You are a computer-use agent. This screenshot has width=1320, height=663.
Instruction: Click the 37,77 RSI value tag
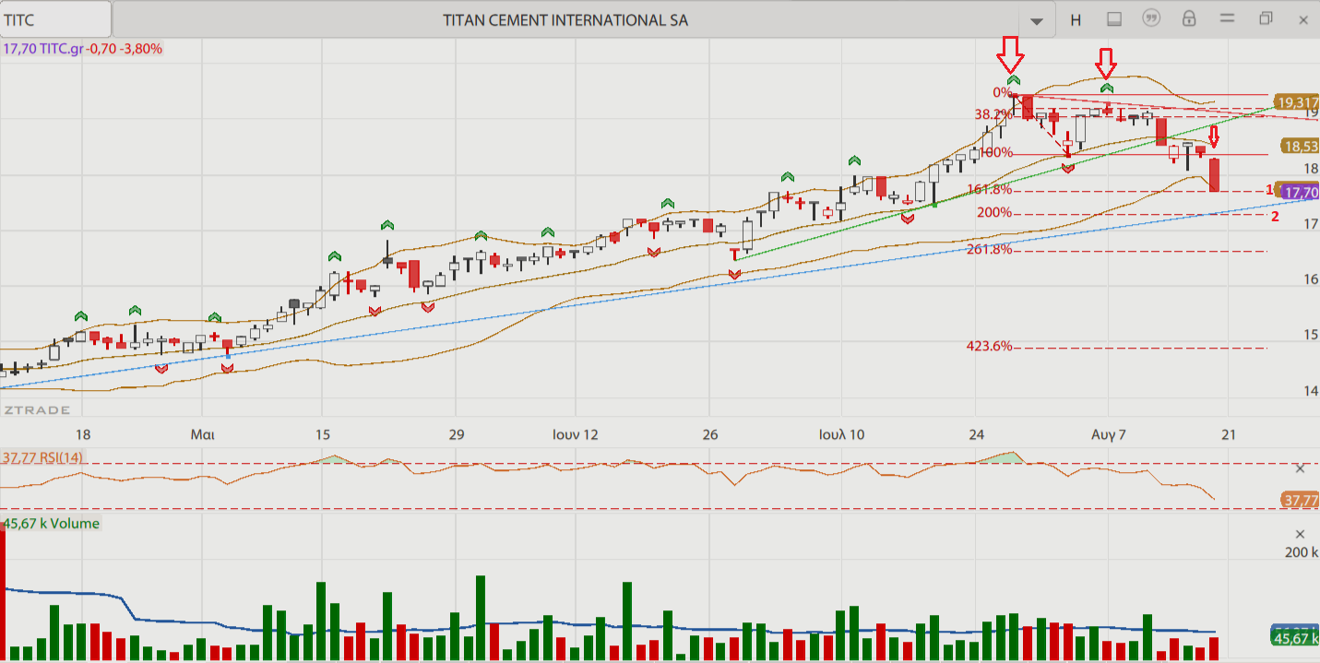[x=1300, y=500]
